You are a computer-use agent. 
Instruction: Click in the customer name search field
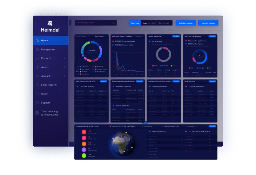coord(96,23)
